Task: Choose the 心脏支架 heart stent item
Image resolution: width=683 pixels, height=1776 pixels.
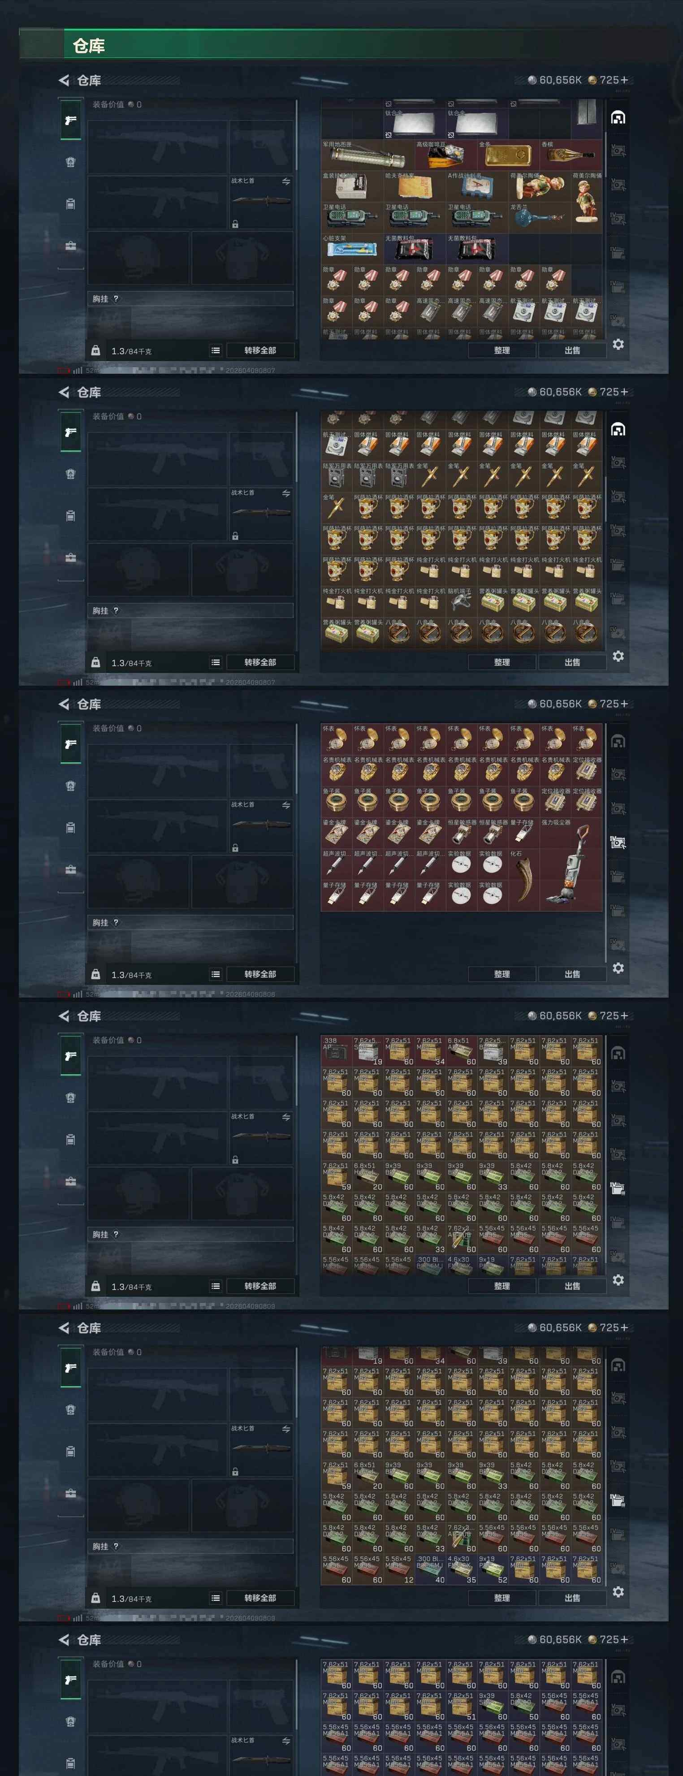Action: 351,249
